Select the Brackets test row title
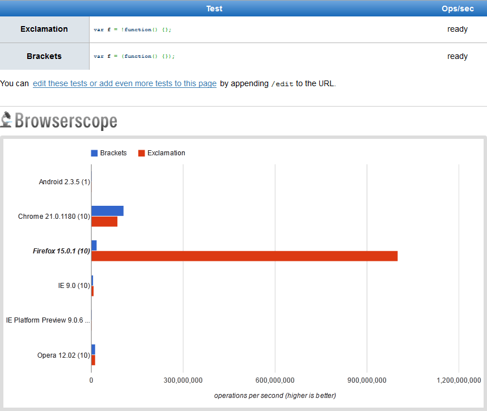This screenshot has height=411, width=487. tap(44, 56)
